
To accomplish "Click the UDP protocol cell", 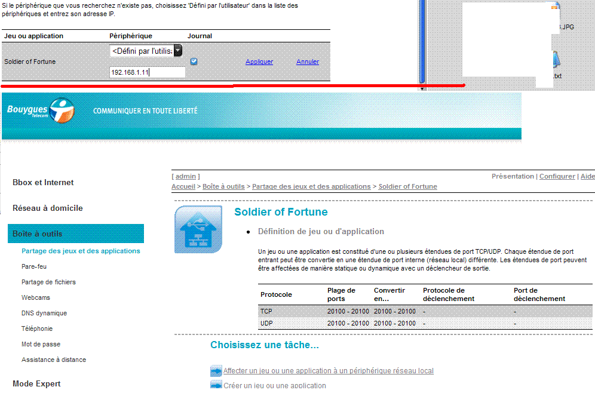I will click(266, 323).
